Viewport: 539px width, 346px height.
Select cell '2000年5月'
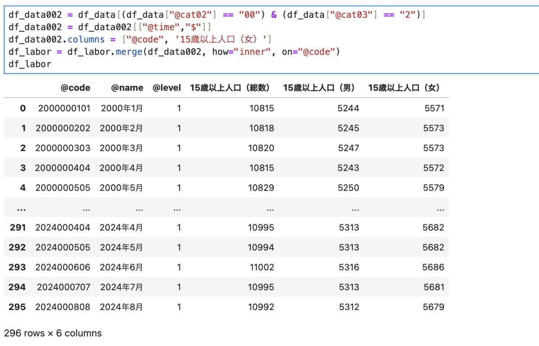pyautogui.click(x=122, y=188)
